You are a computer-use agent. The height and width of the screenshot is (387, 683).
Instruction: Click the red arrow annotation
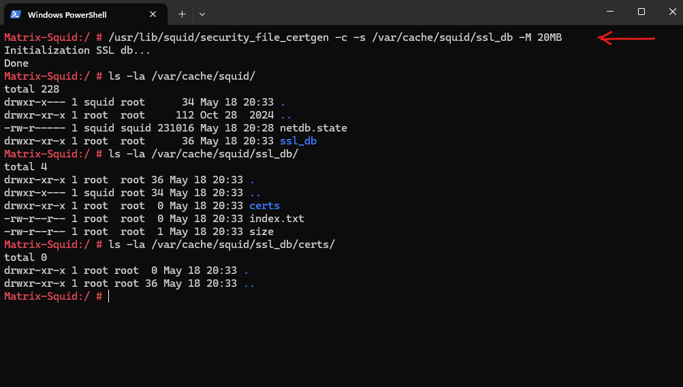coord(626,38)
